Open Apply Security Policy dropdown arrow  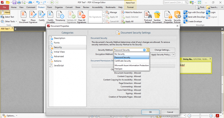(174, 55)
